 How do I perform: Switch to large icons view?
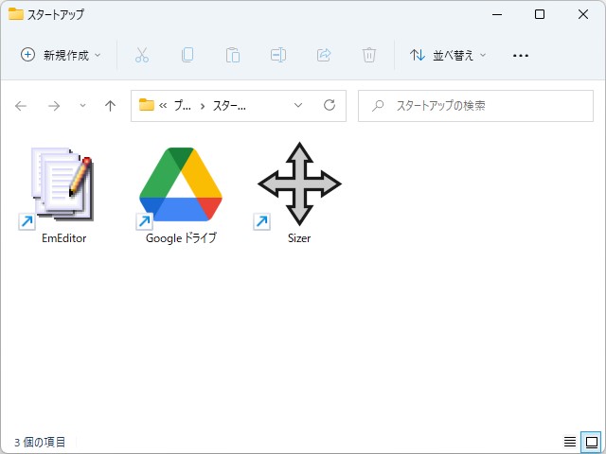coord(591,442)
